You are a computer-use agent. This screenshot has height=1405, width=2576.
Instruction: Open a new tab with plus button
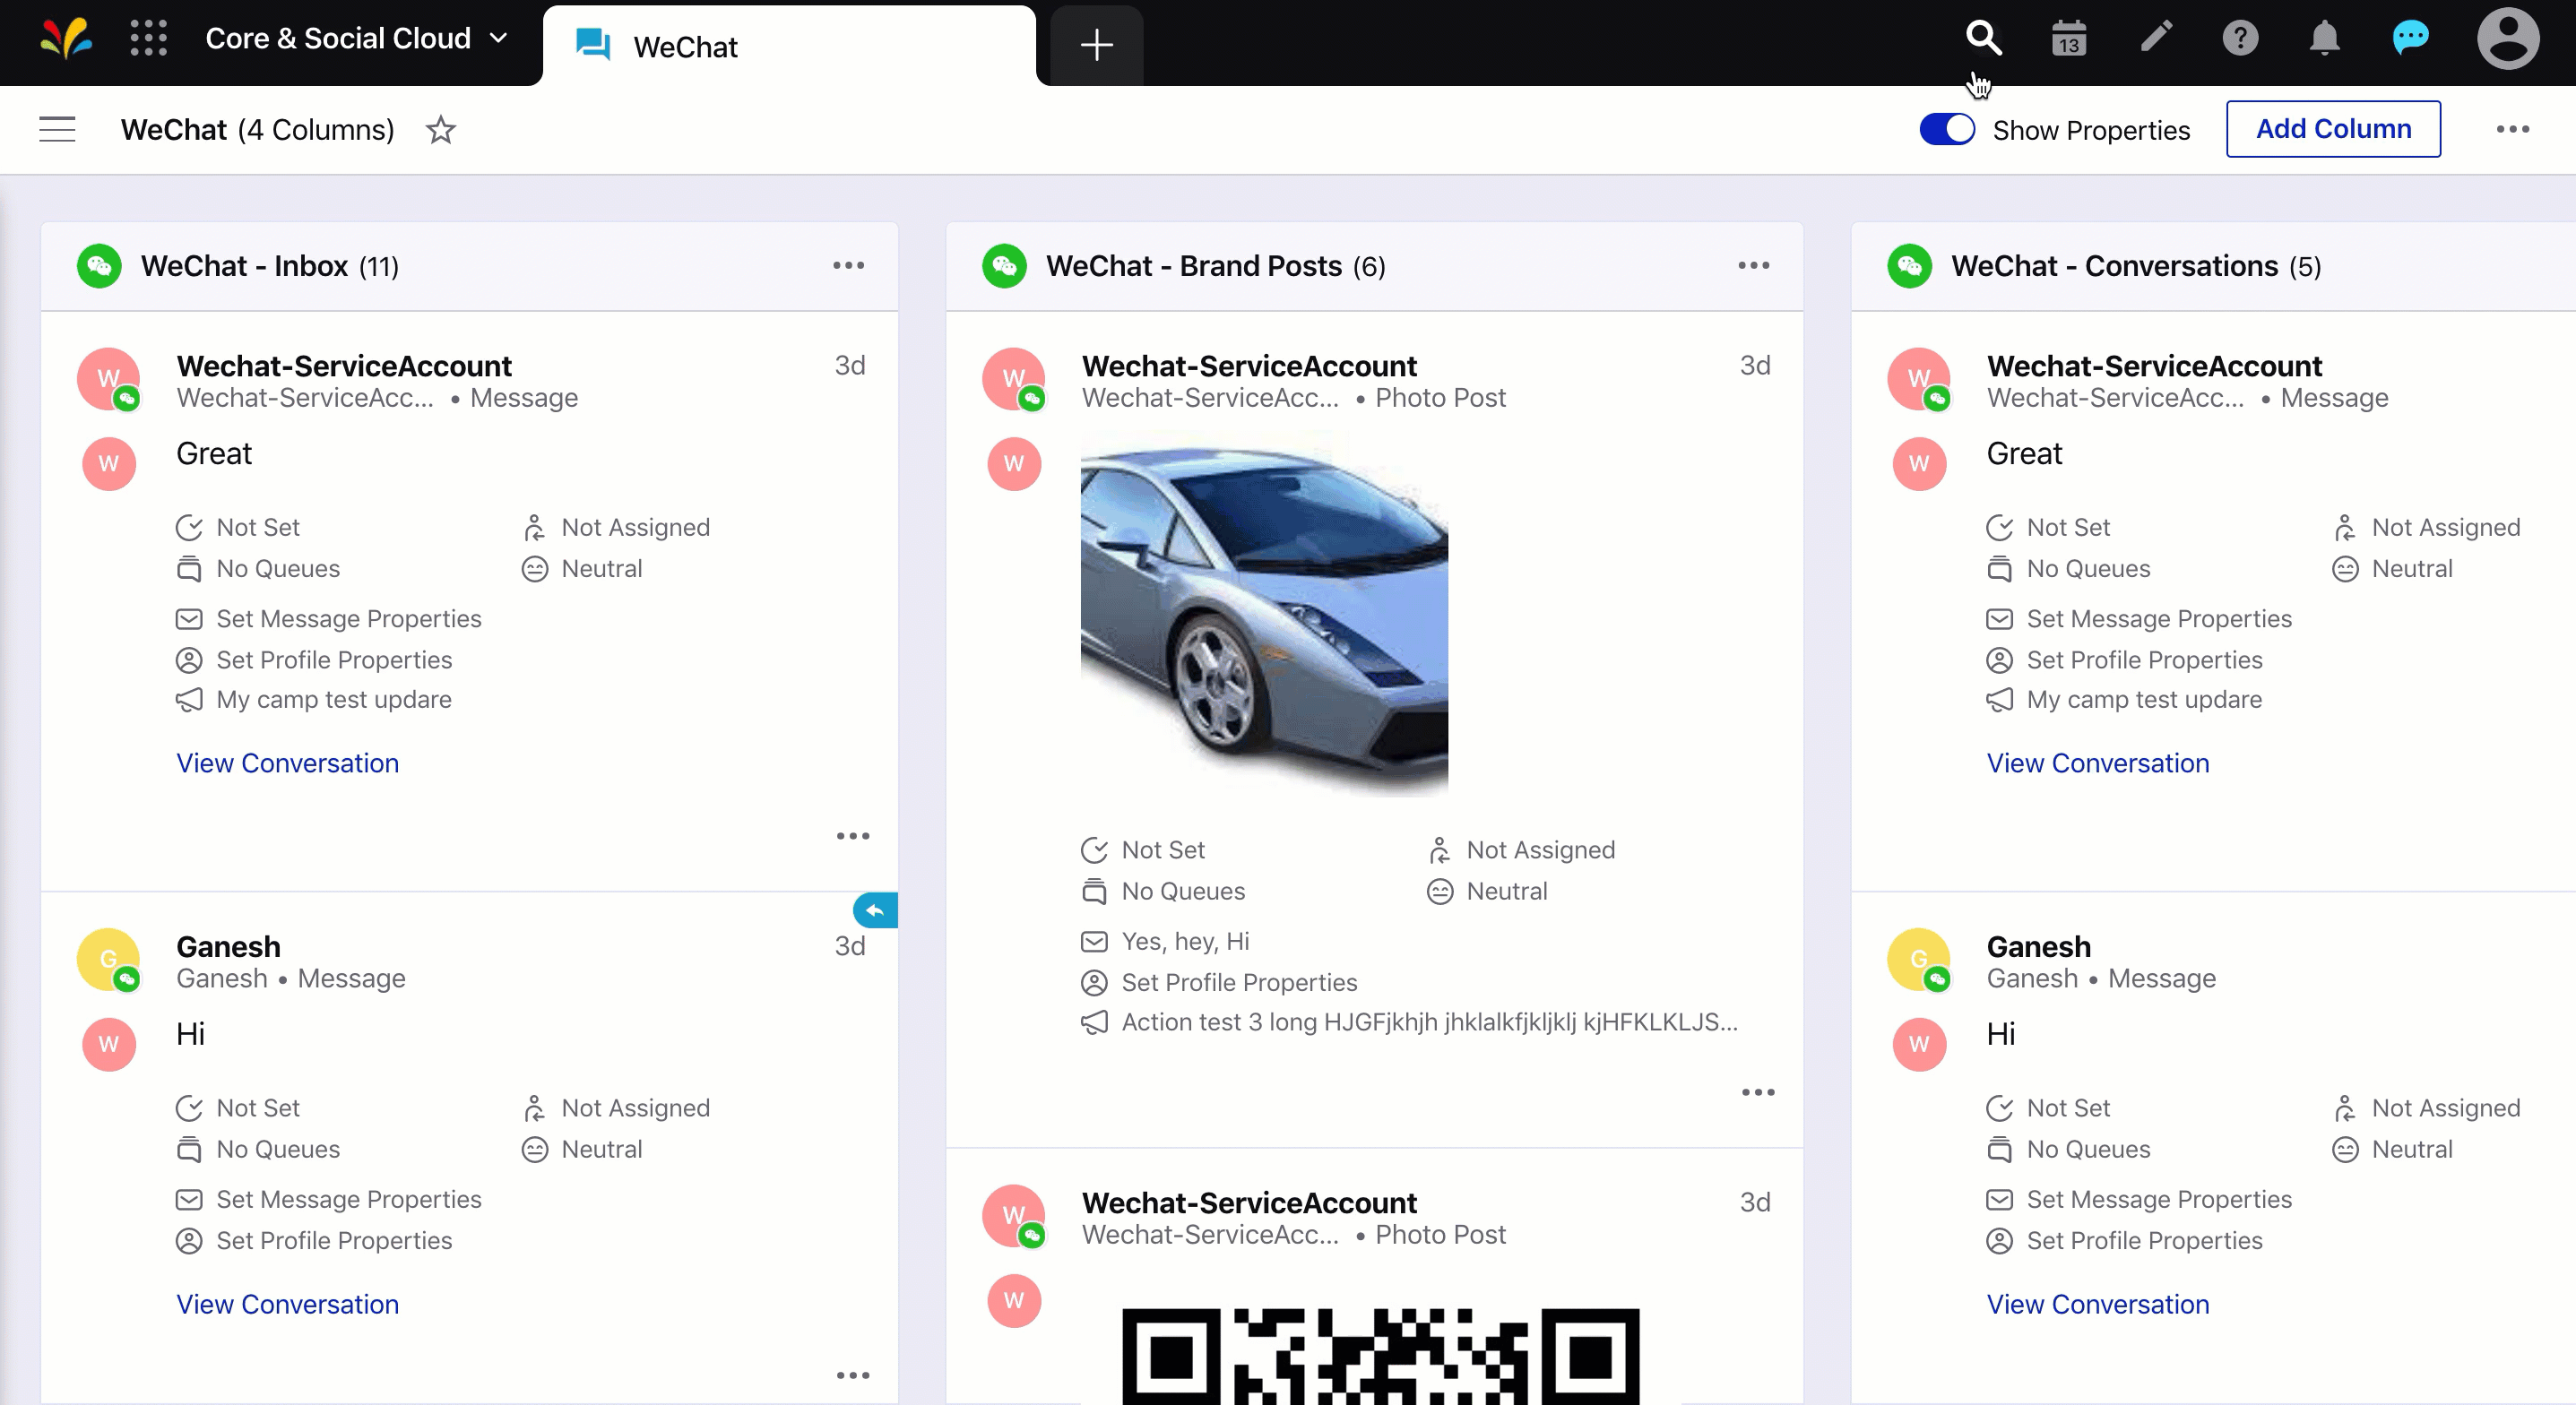(x=1097, y=45)
